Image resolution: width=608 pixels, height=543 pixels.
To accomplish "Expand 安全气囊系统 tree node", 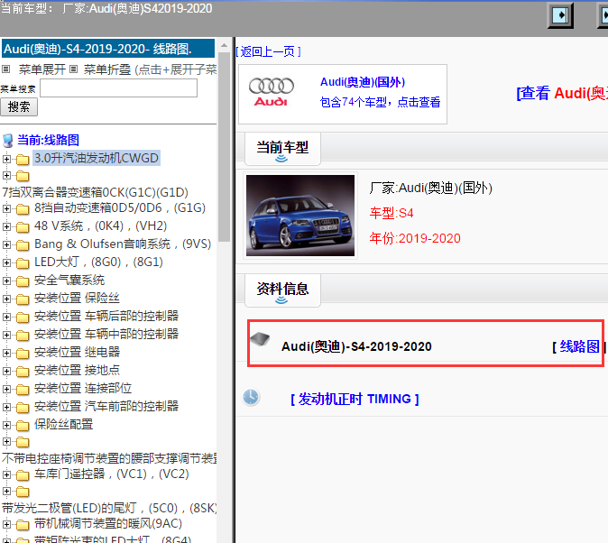I will point(6,281).
